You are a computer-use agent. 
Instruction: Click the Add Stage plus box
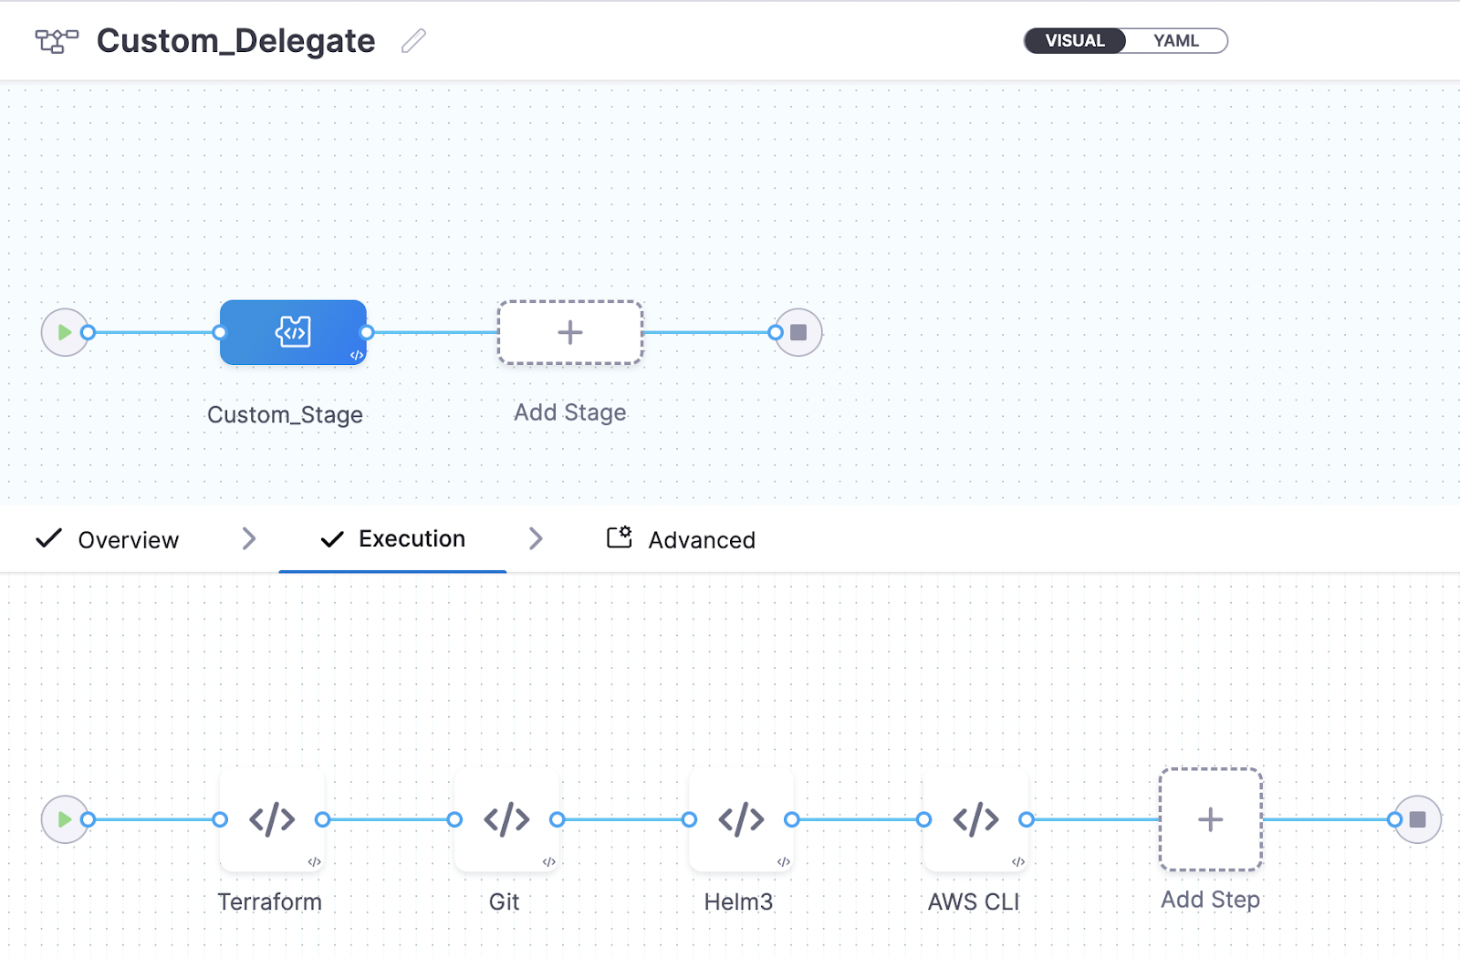(x=570, y=332)
